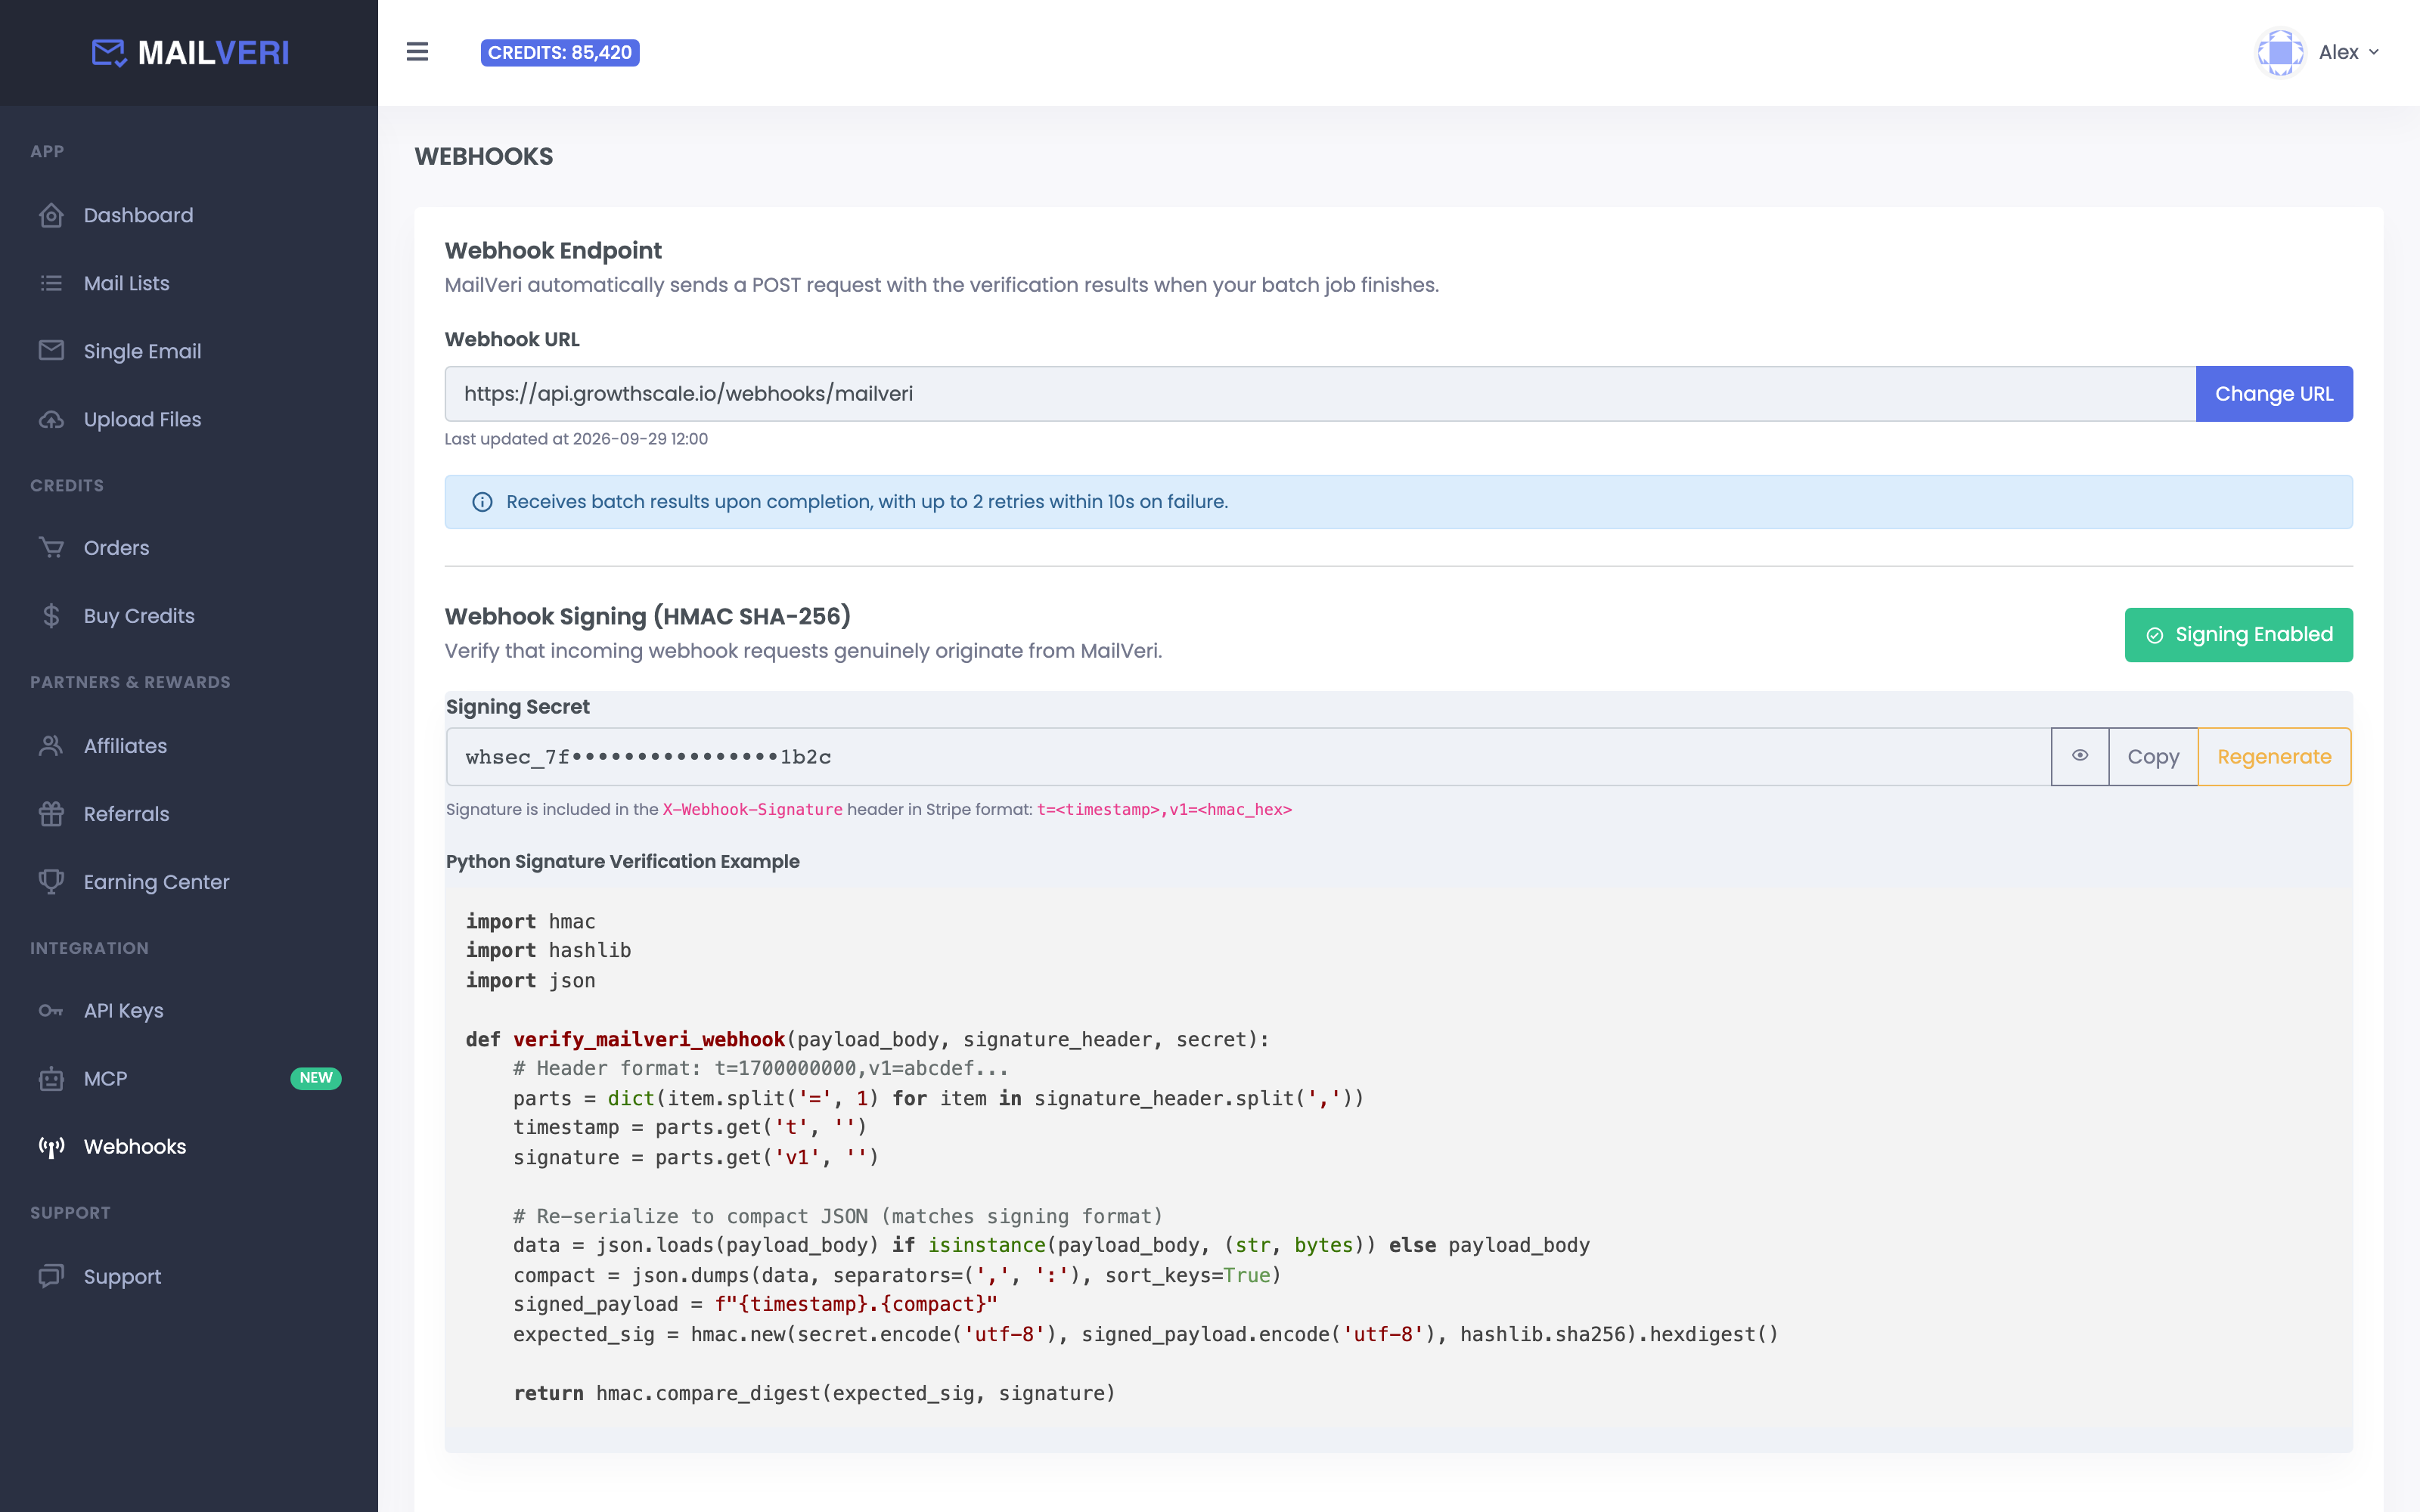Toggle the Signing Enabled button
This screenshot has width=2420, height=1512.
coord(2238,635)
